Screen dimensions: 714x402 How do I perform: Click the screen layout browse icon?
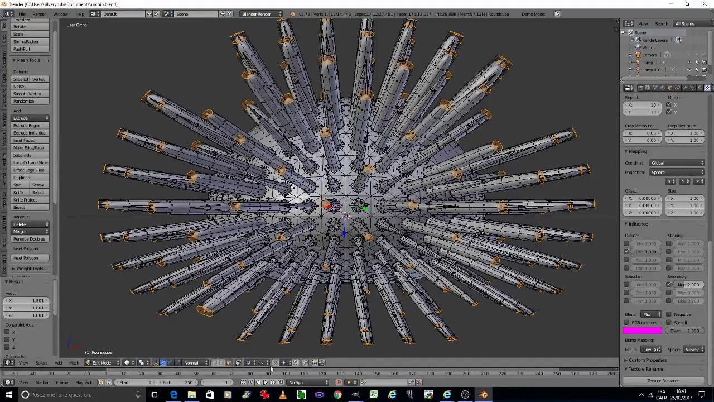point(95,13)
